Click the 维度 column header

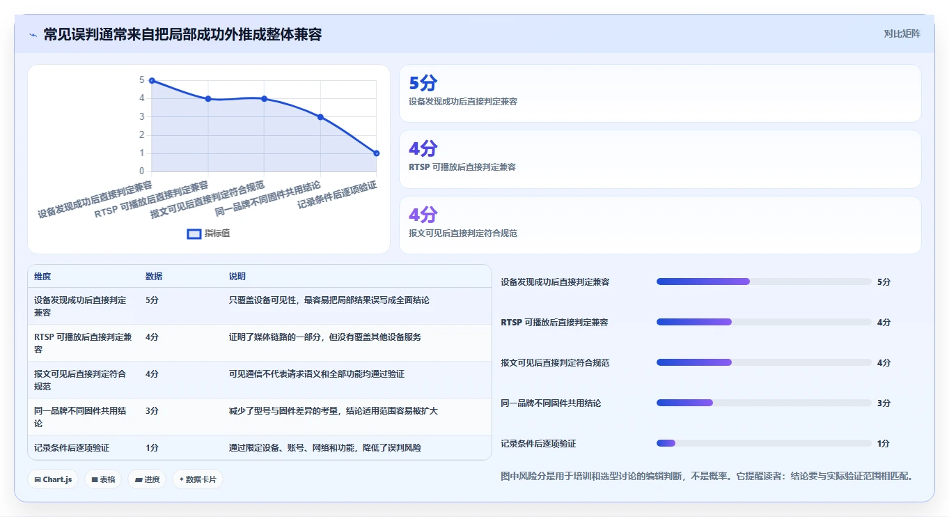(x=42, y=277)
